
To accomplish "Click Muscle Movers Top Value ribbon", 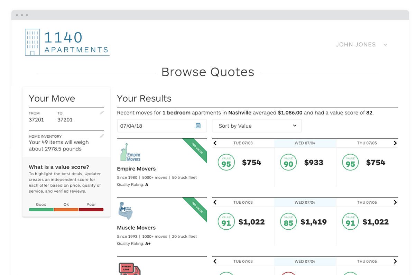I will (x=197, y=208).
